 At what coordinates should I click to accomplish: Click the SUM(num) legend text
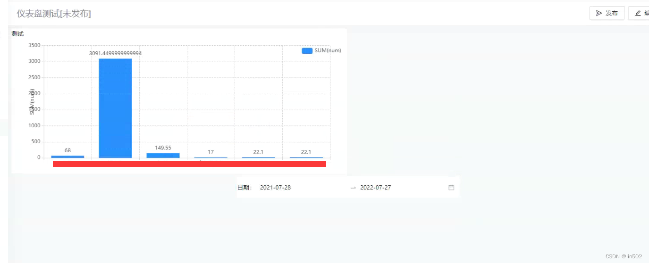click(328, 51)
